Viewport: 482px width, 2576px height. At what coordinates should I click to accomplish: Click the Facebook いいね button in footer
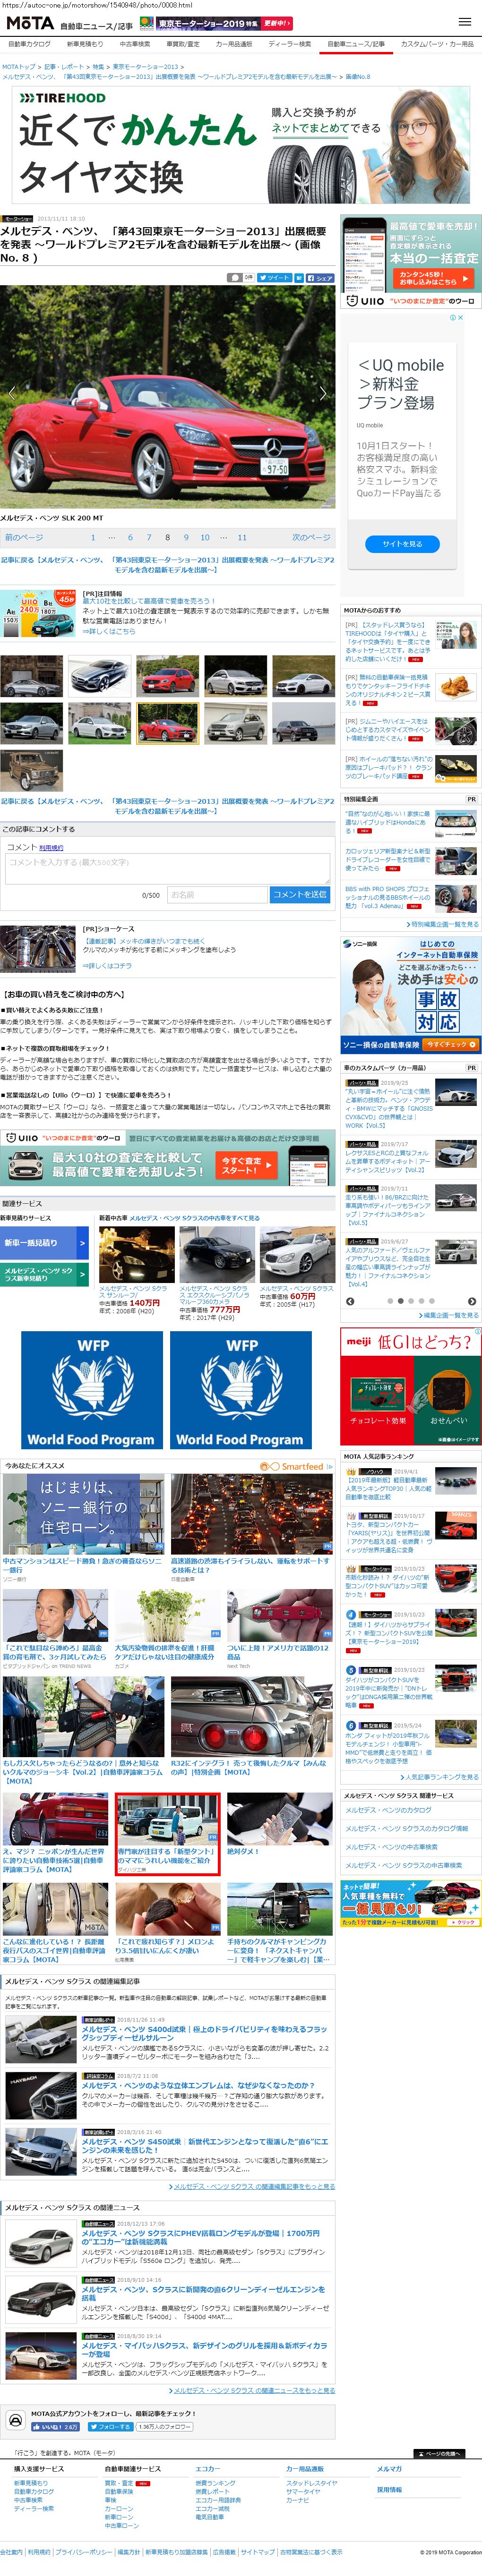(55, 2426)
